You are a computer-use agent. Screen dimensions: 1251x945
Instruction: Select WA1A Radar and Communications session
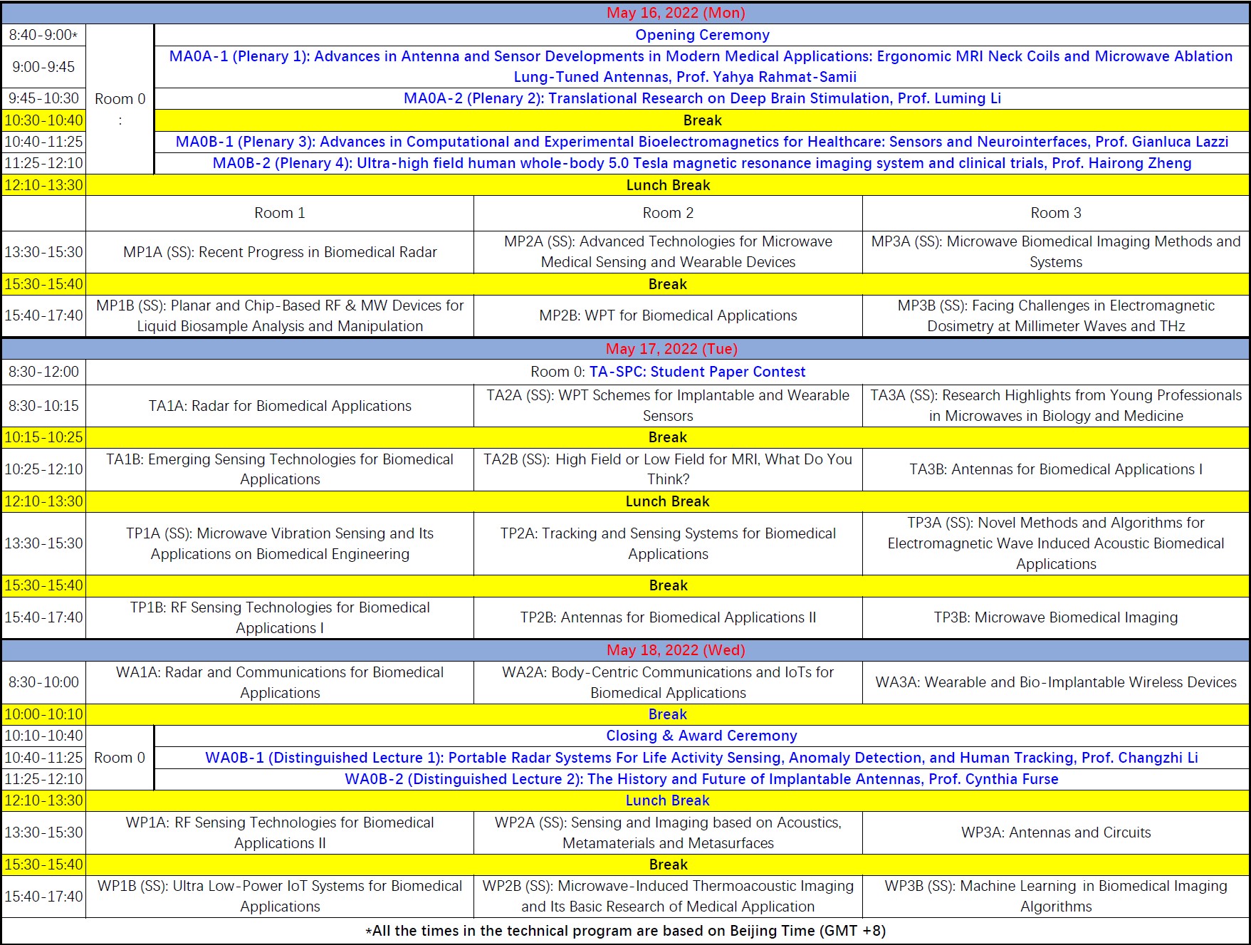click(280, 682)
